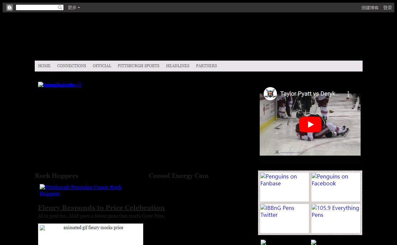The image size is (397, 245).
Task: Click the Penguins on Fanbase tile
Action: tap(285, 187)
